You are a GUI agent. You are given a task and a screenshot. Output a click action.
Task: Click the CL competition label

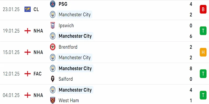(36, 9)
